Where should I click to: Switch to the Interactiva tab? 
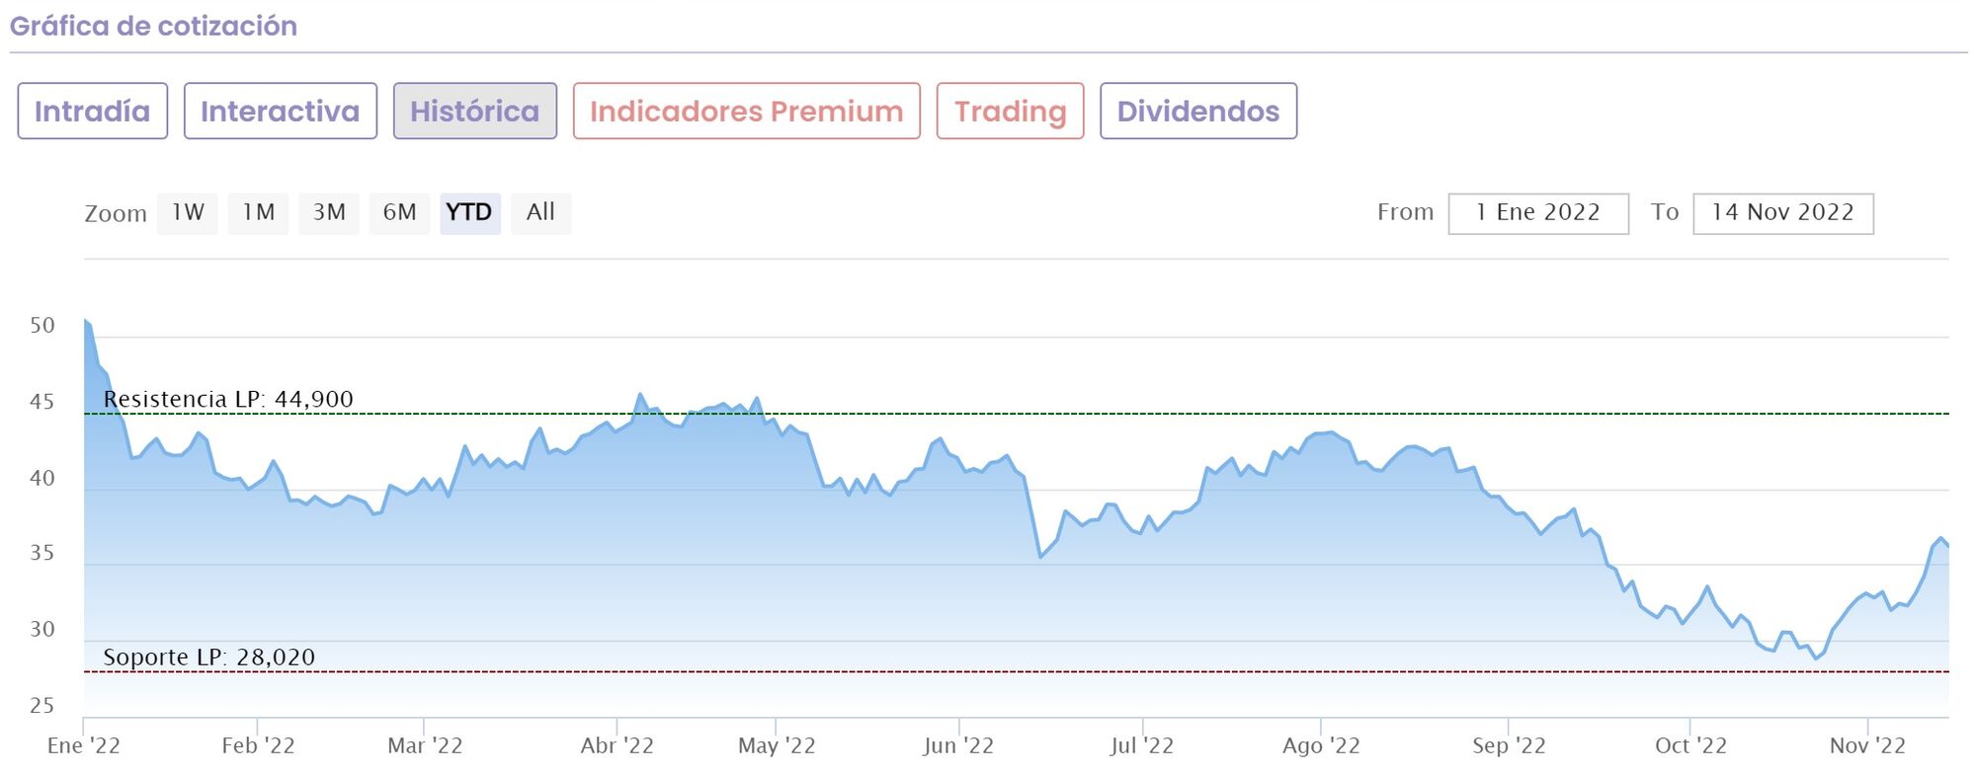point(280,111)
